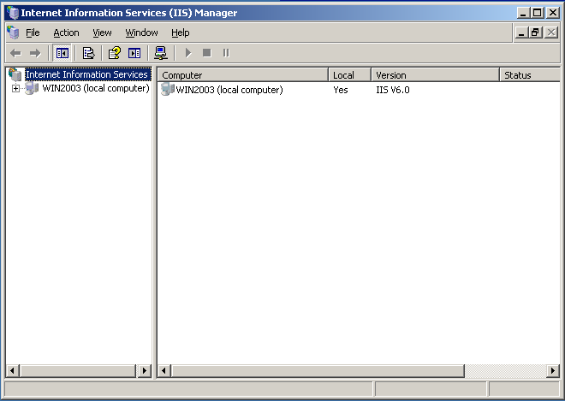Sort by the Version column header
This screenshot has height=401, width=565.
[x=435, y=75]
